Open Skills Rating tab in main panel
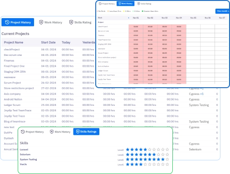This screenshot has width=230, height=174. 80,22
